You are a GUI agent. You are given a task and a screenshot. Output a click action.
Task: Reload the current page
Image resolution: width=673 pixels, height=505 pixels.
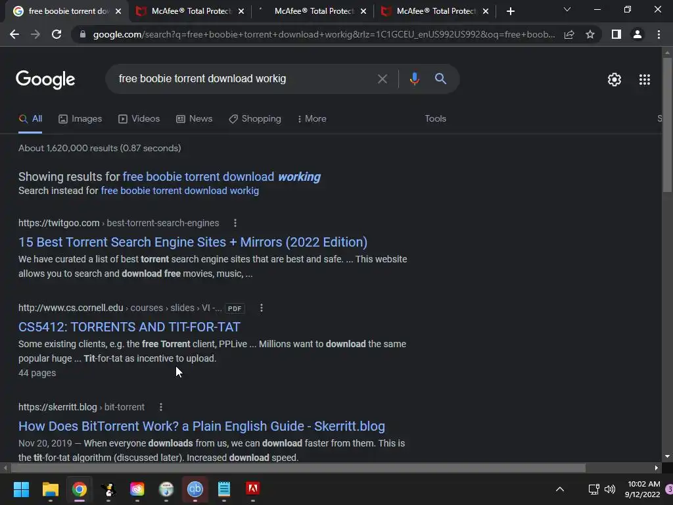click(x=57, y=34)
